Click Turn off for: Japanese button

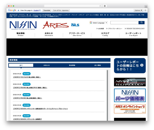pos(61,10)
